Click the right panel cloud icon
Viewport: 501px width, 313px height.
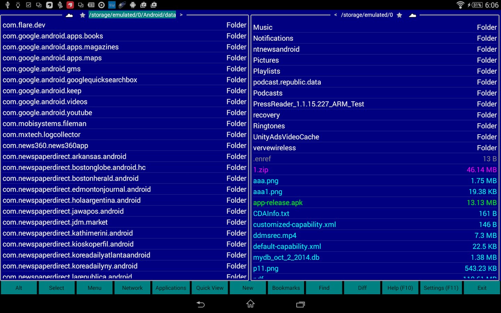pyautogui.click(x=413, y=15)
